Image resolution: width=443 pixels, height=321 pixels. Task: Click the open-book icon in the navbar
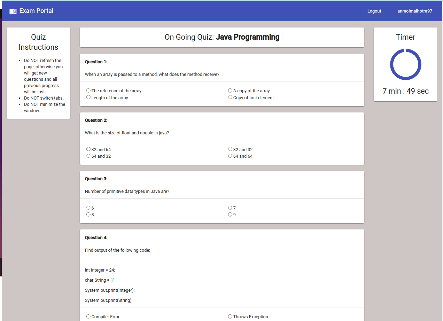point(13,11)
